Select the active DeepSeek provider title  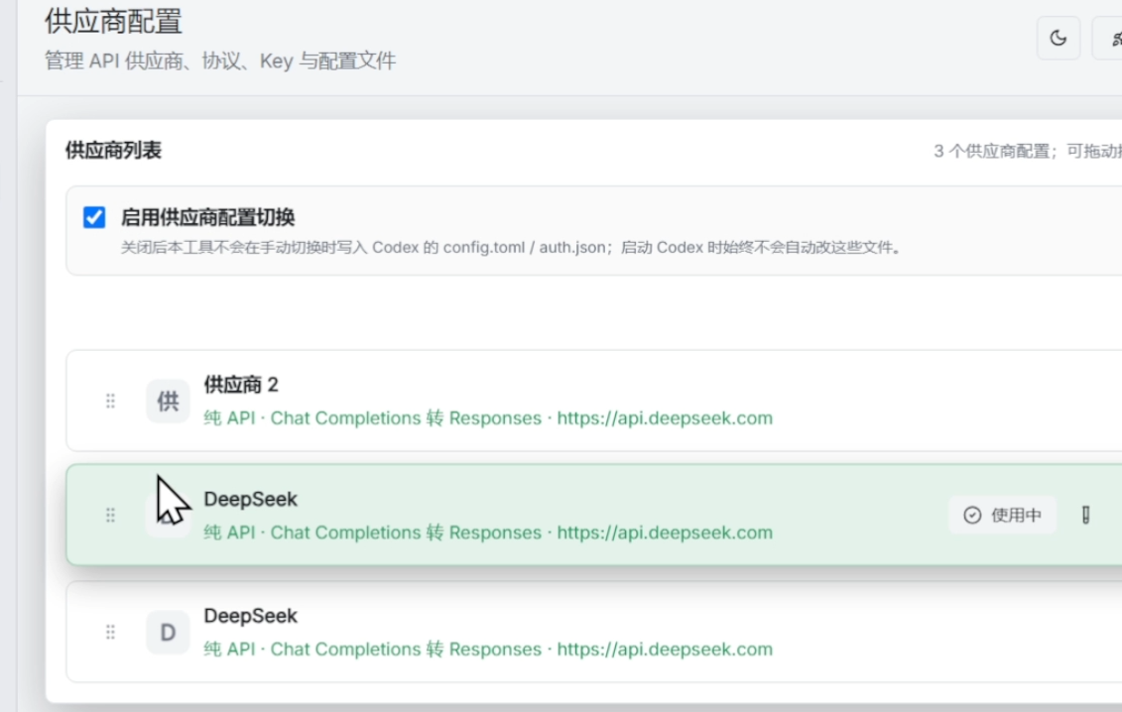click(x=250, y=500)
